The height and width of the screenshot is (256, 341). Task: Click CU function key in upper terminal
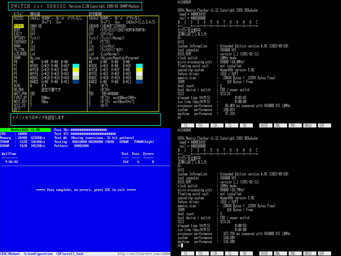pos(202,125)
